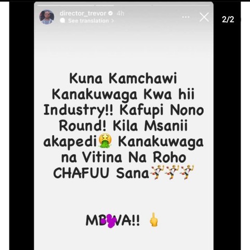Click the purple scribble over MBWA
Screen dimensions: 250x250
point(110,221)
